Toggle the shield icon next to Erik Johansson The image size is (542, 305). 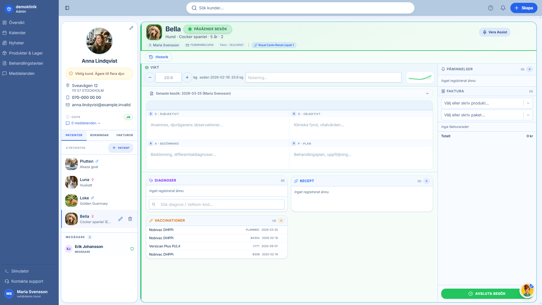pos(132,249)
